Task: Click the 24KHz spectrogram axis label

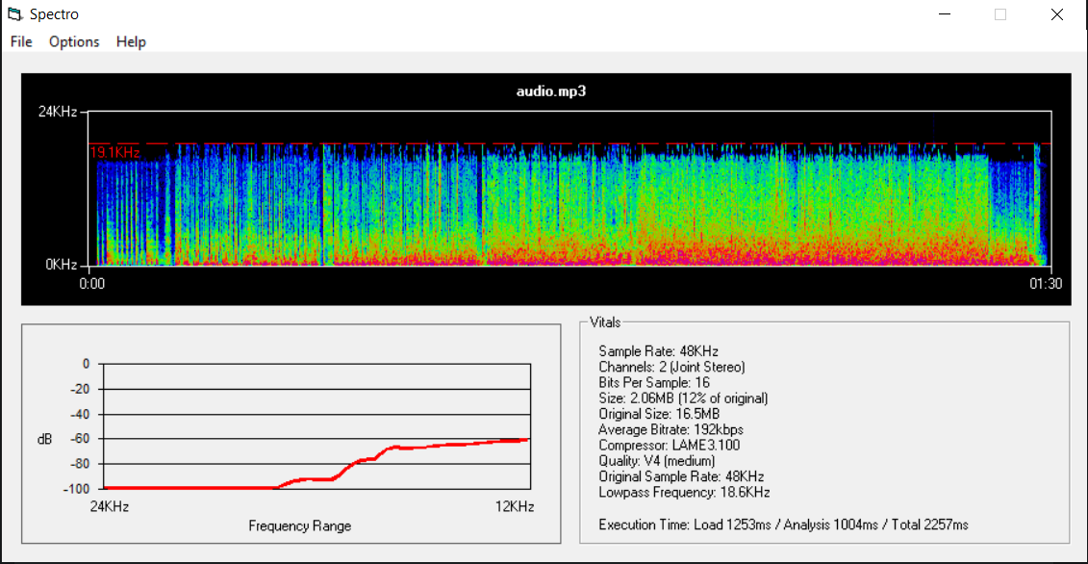Action: click(57, 111)
